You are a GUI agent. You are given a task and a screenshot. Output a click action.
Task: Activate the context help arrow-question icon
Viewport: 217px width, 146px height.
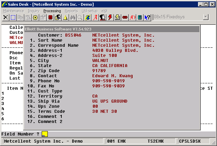point(147,18)
